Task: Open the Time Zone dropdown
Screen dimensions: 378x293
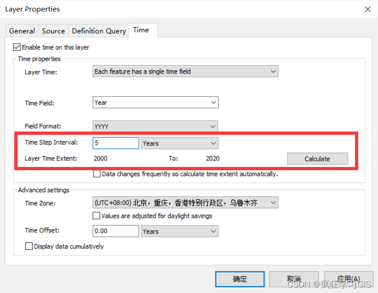Action: click(x=186, y=202)
